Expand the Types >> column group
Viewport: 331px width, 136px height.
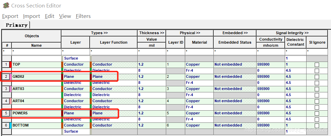coord(99,33)
